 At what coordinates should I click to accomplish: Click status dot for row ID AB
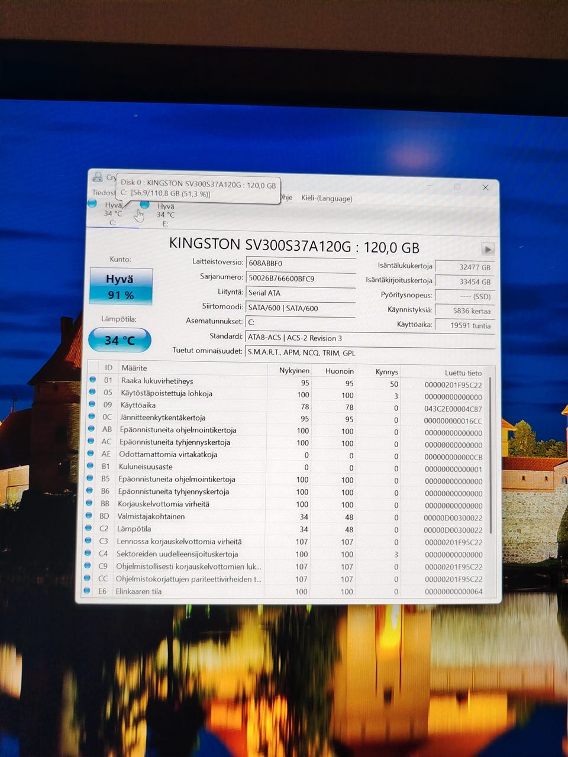[x=91, y=428]
